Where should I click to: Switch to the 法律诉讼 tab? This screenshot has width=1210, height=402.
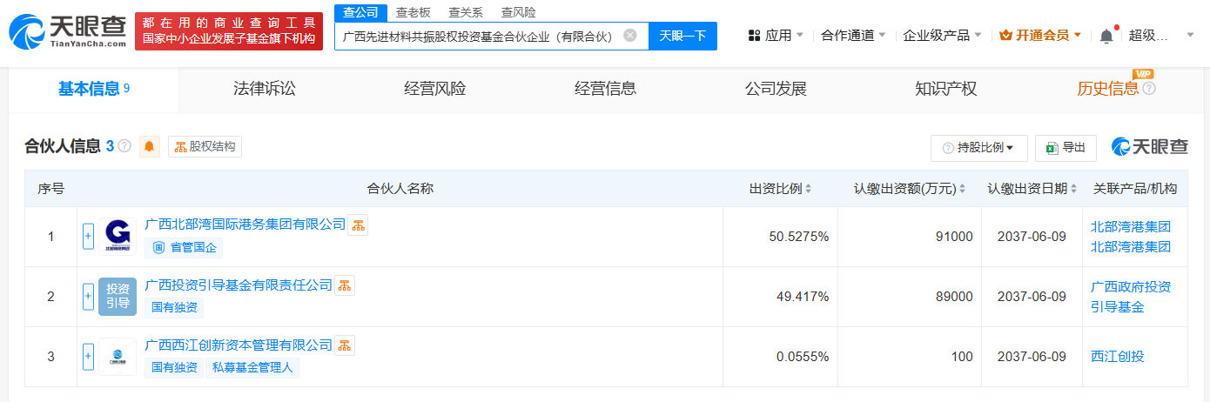click(x=265, y=89)
